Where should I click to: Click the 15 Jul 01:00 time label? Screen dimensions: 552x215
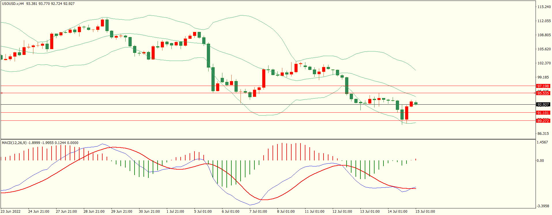click(x=425, y=212)
